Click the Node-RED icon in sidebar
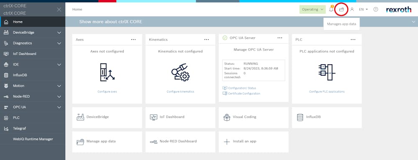The height and width of the screenshot is (160, 418). (x=6, y=97)
